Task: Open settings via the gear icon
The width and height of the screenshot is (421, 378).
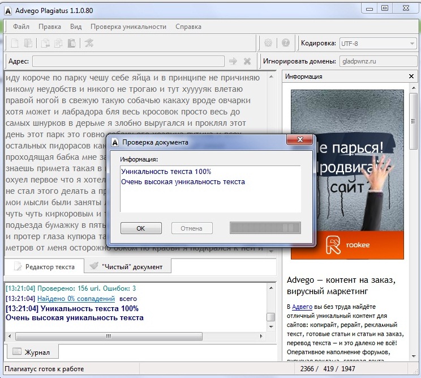Action: pos(268,43)
